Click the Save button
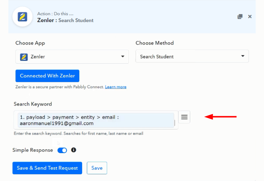Viewport: 264px width, 181px height. pyautogui.click(x=97, y=168)
